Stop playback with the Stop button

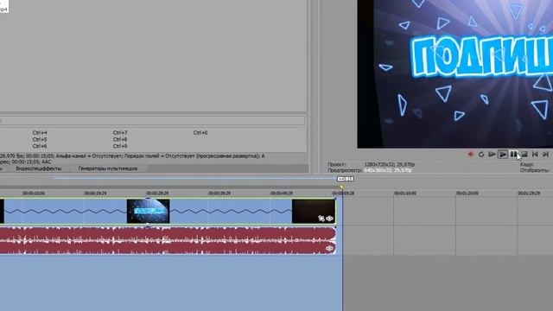coord(524,155)
